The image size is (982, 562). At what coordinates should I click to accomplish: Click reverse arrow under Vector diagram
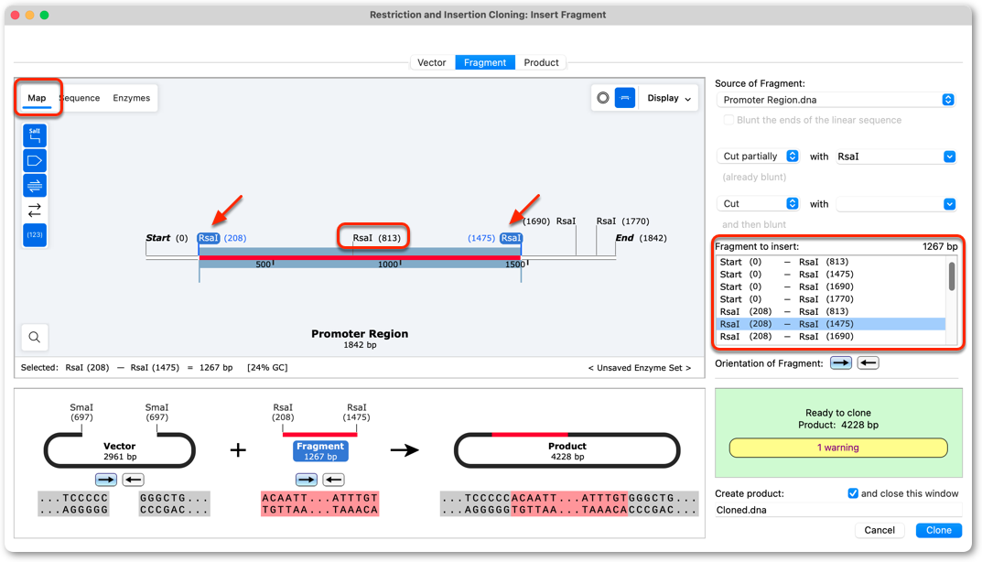tap(133, 480)
